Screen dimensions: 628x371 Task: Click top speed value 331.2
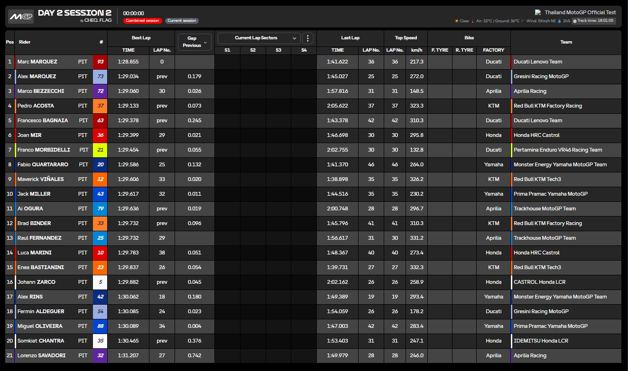[x=416, y=238]
